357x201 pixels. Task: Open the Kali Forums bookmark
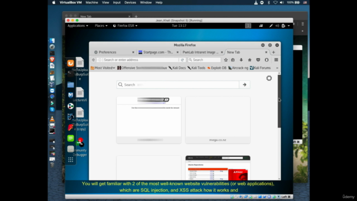[260, 68]
